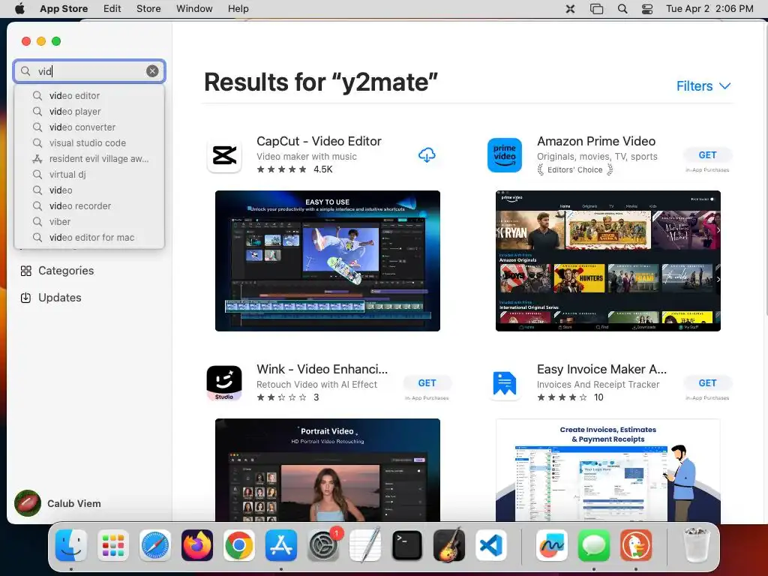Launch Visual Studio Code from Dock
Image resolution: width=768 pixels, height=576 pixels.
pos(490,545)
